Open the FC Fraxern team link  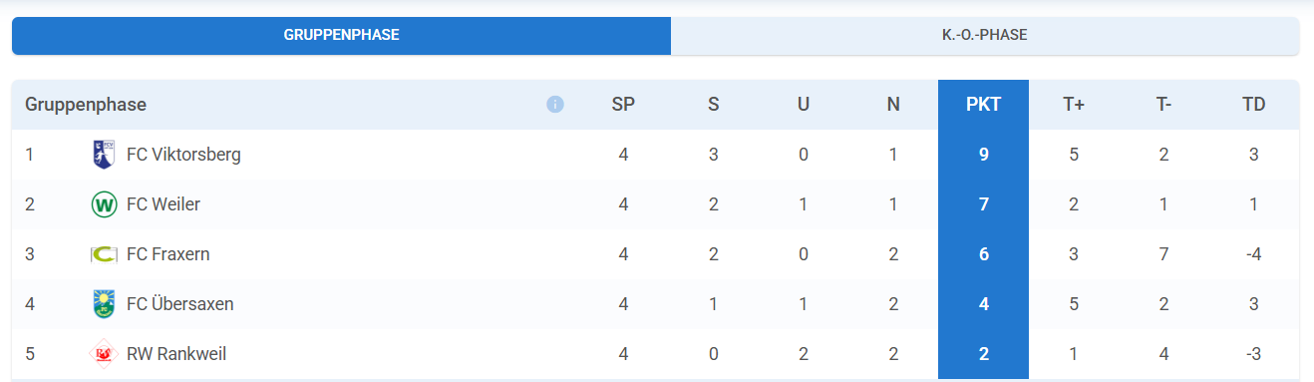[167, 254]
